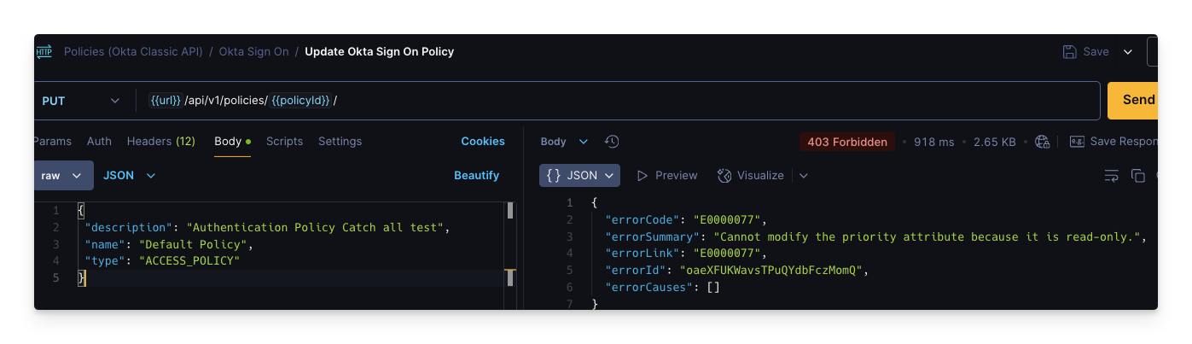This screenshot has width=1192, height=344.
Task: Click the Okta Sign On breadcrumb
Action: [x=254, y=51]
